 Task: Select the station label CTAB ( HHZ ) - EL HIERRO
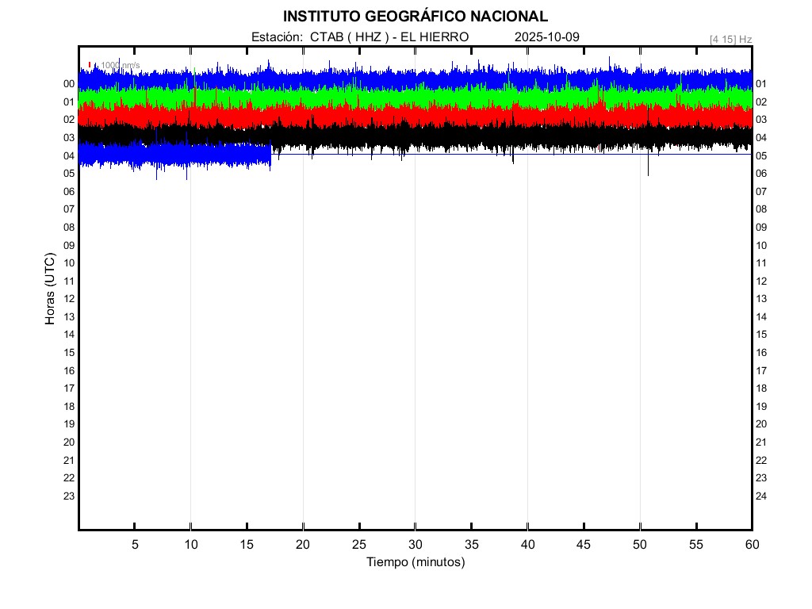[x=359, y=37]
